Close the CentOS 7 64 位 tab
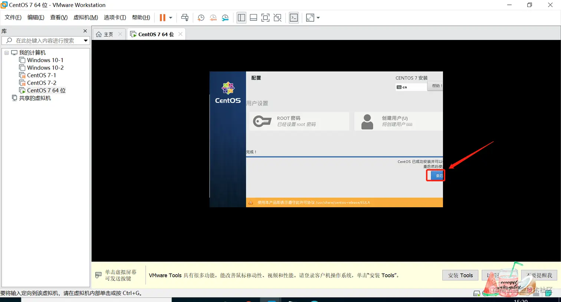 click(x=180, y=34)
